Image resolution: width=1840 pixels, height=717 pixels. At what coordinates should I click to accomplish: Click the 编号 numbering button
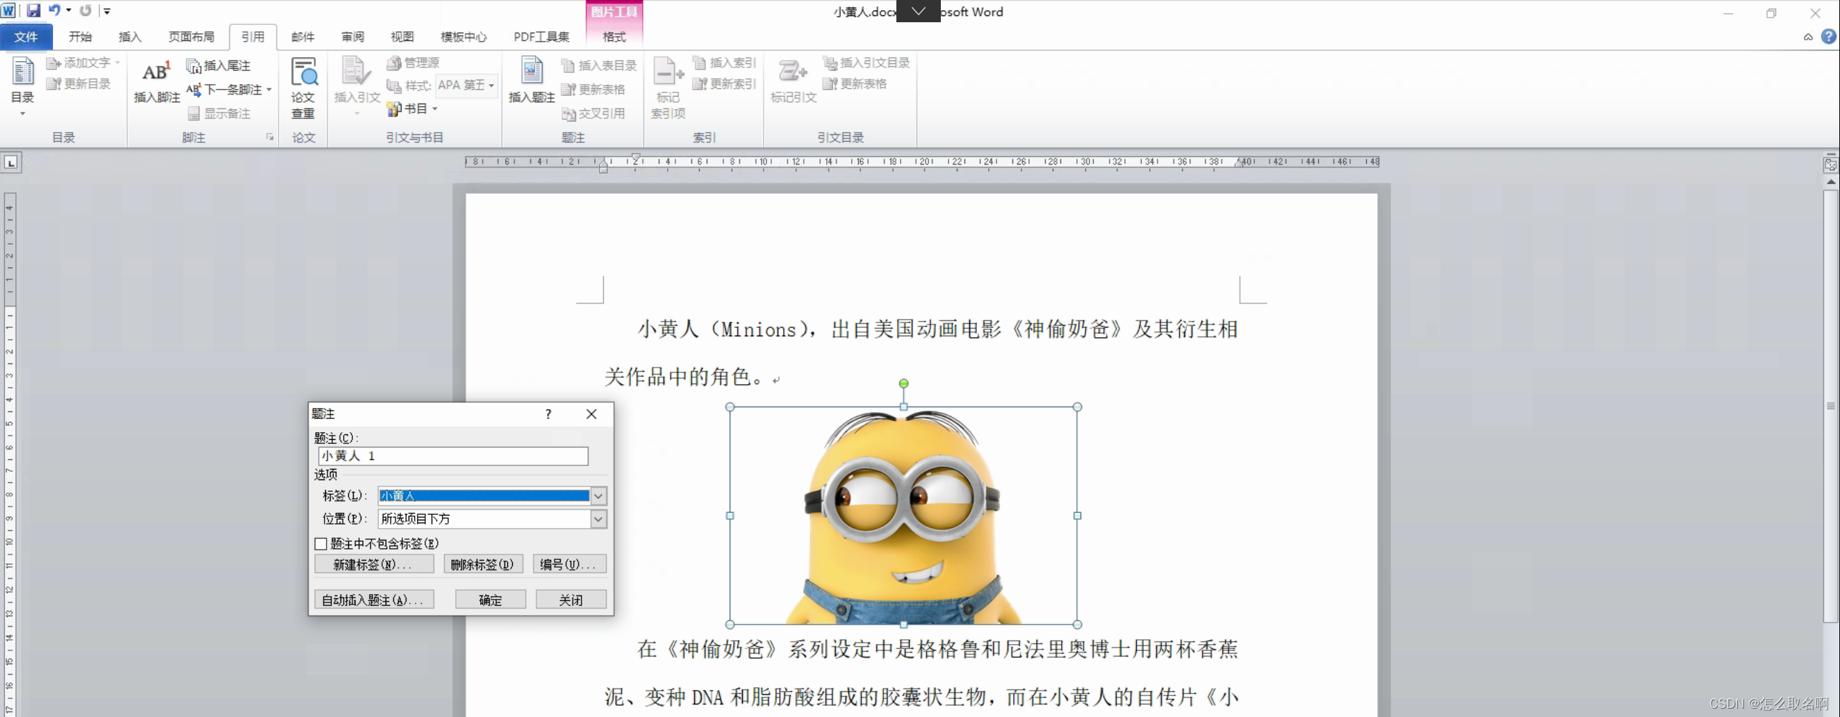pyautogui.click(x=569, y=565)
